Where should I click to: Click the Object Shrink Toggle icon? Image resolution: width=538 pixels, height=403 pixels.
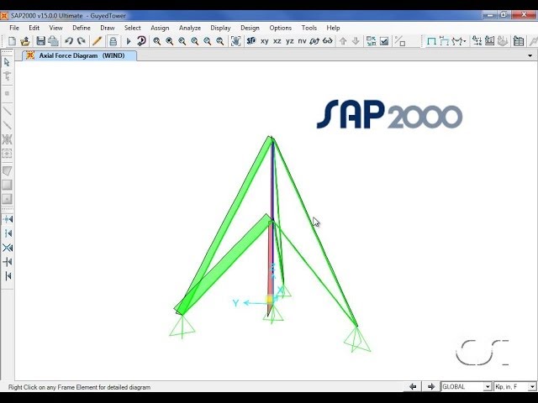click(371, 41)
